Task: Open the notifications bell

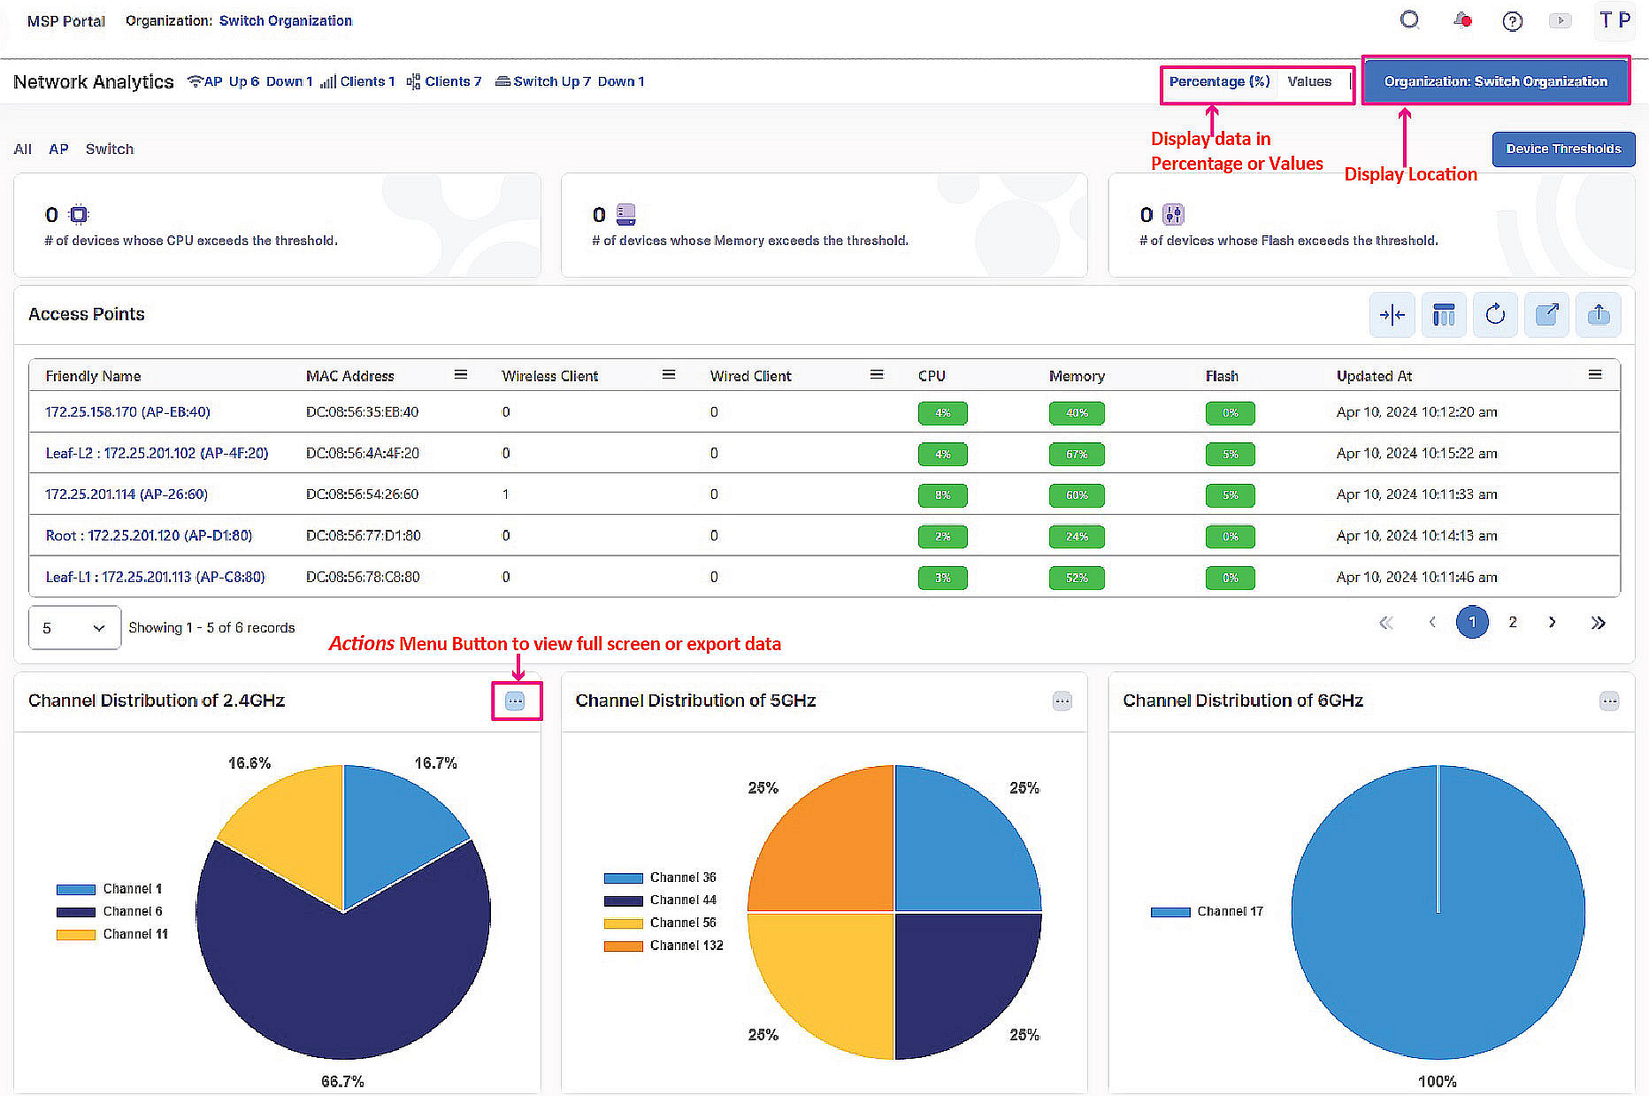Action: [x=1462, y=20]
